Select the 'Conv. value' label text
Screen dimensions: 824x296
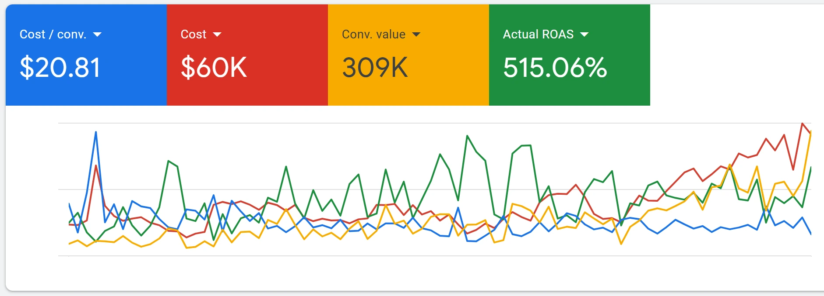click(373, 34)
